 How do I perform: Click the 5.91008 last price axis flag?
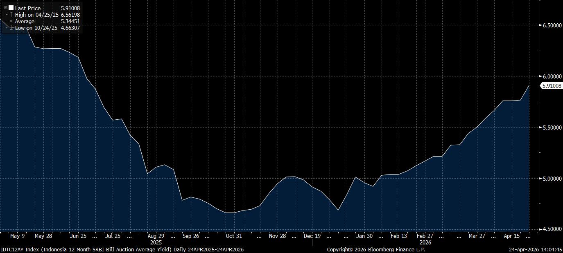tap(552, 86)
